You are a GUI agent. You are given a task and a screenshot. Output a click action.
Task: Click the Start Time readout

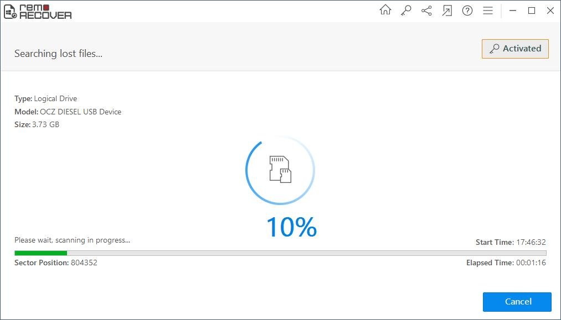[531, 242]
